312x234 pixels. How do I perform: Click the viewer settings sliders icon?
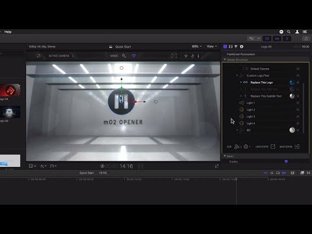coord(38,56)
